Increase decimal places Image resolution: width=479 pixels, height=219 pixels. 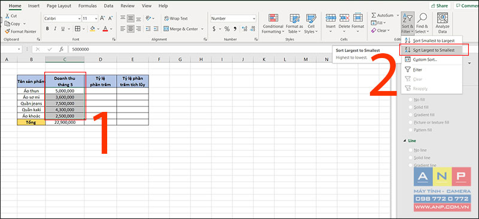pyautogui.click(x=244, y=29)
